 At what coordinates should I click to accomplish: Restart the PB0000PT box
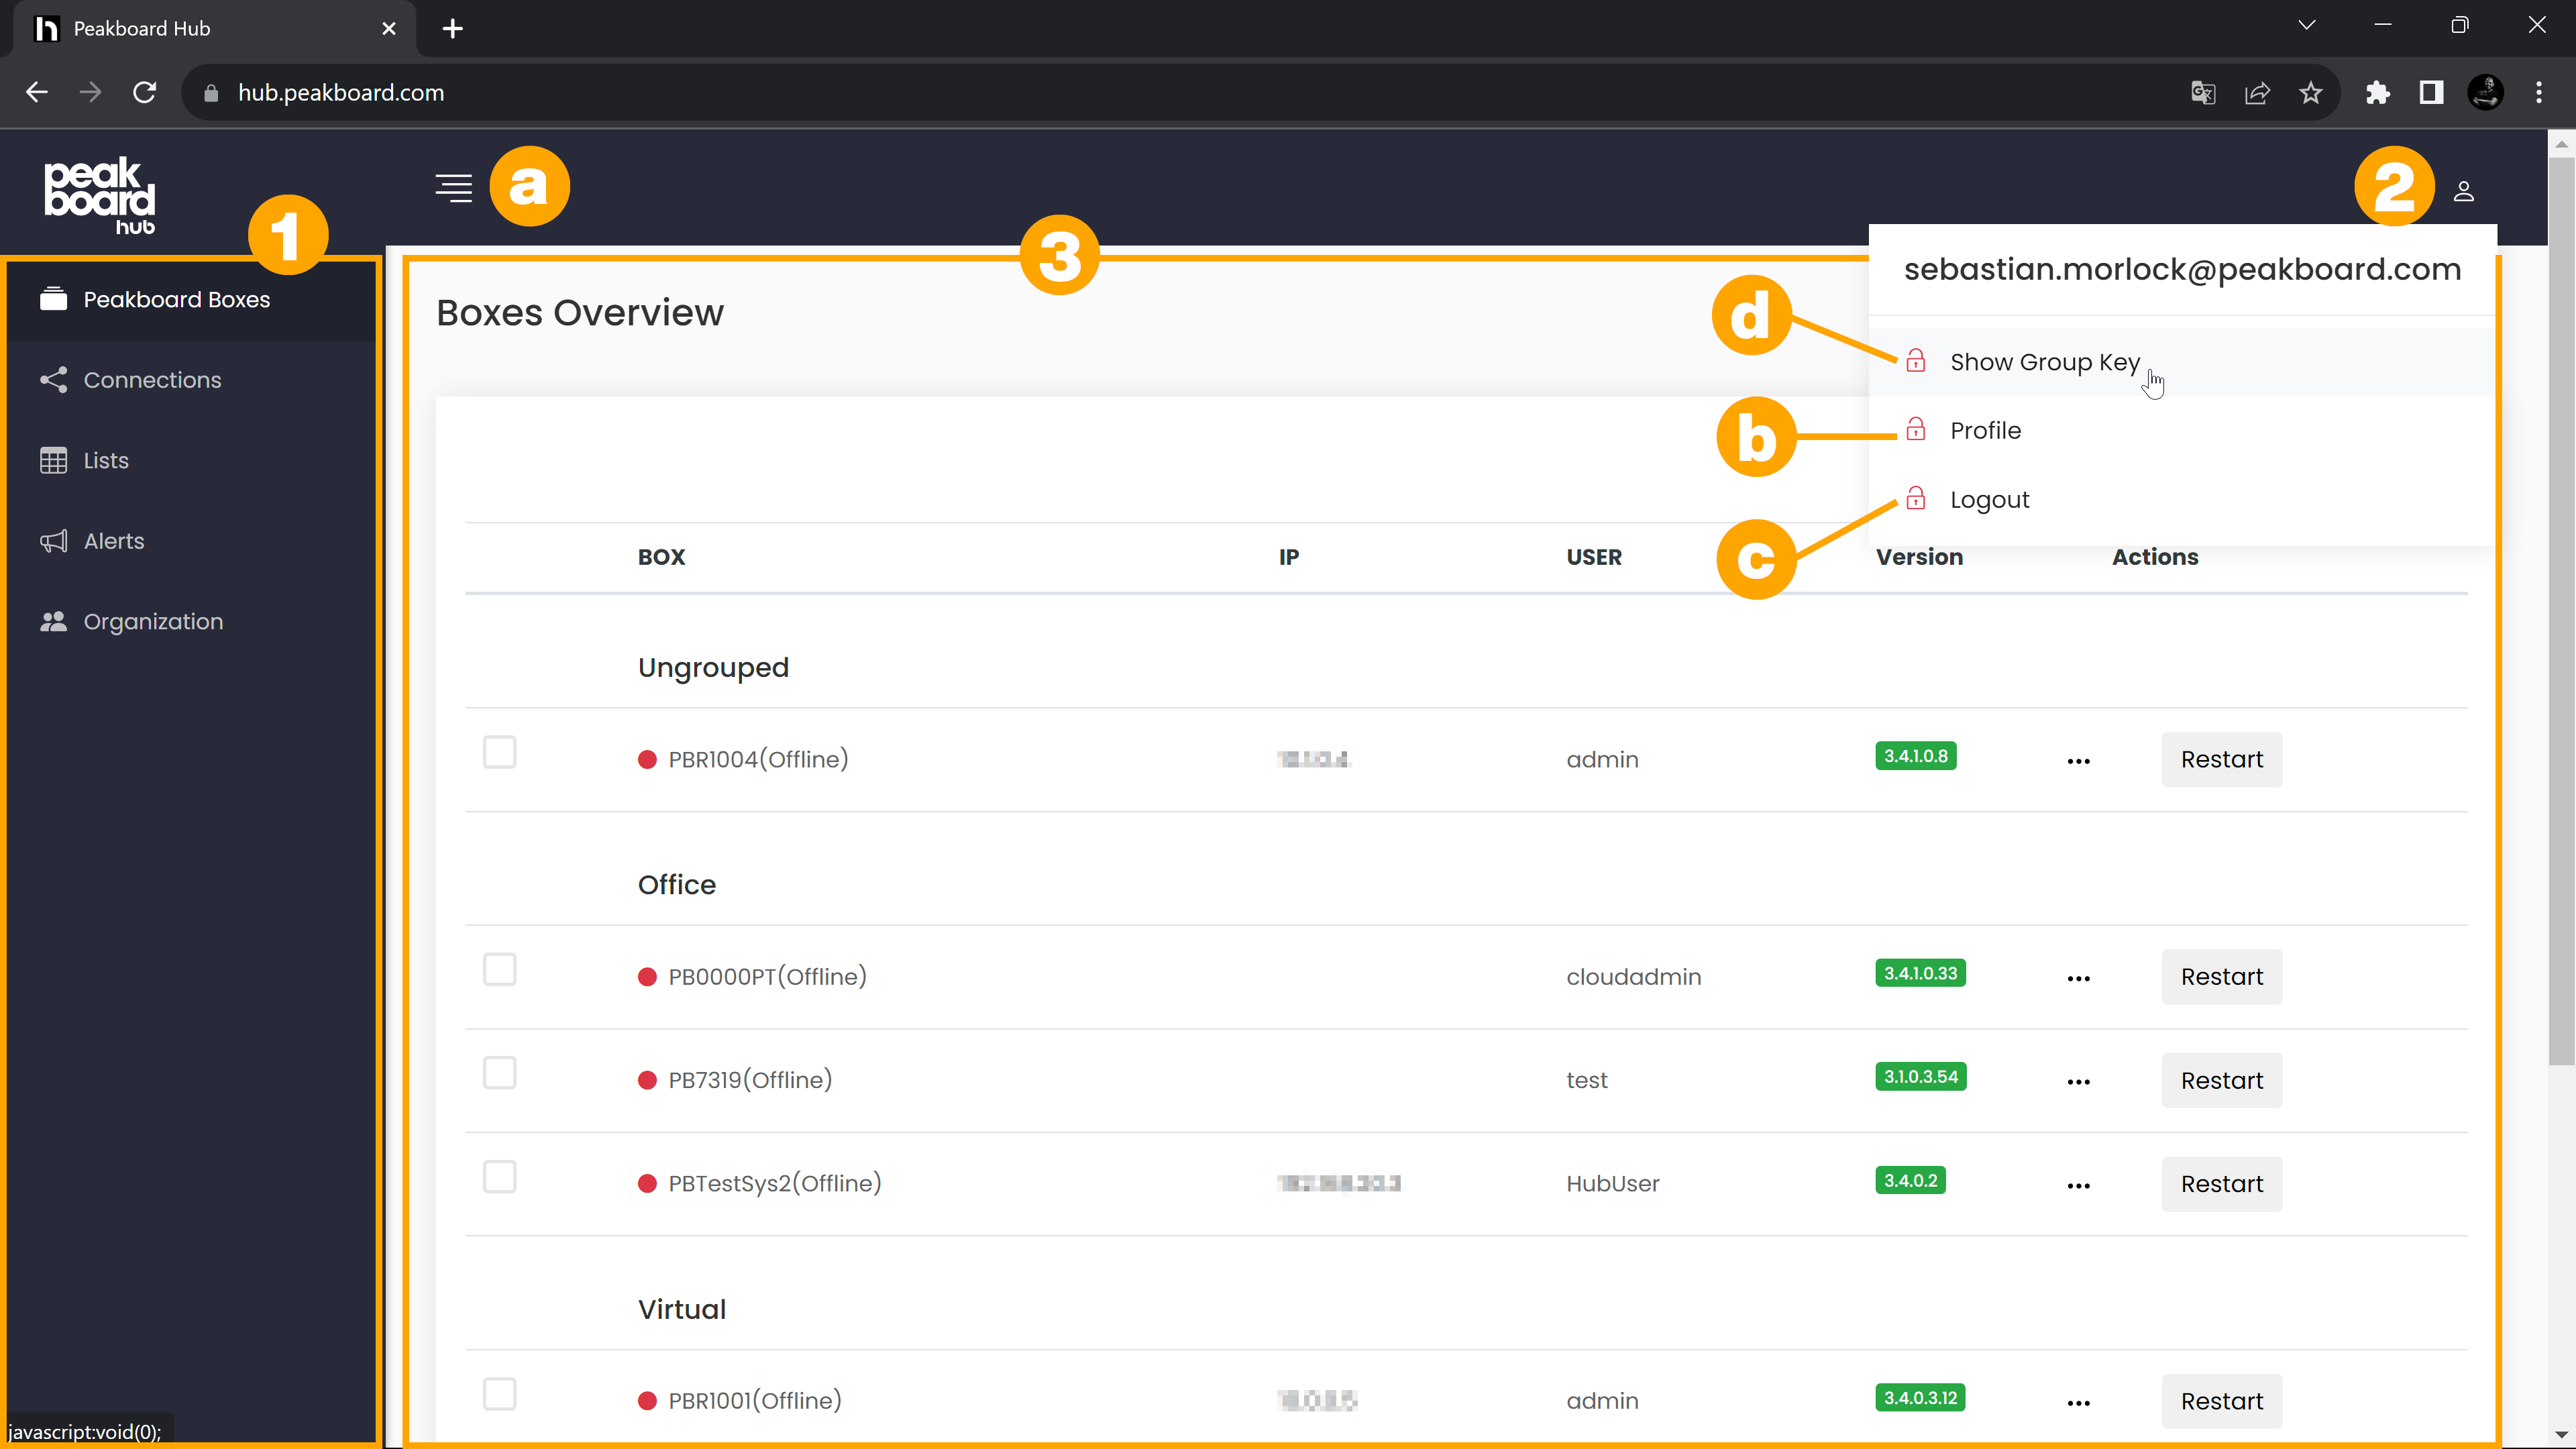point(2221,977)
